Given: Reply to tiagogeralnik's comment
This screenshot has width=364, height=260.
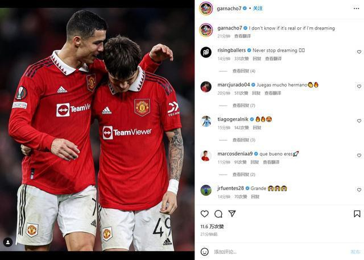Looking at the screenshot, I should [x=257, y=128].
